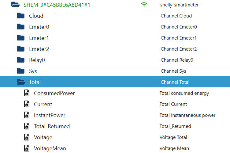Click the Channel Emeter0 description

point(179,27)
